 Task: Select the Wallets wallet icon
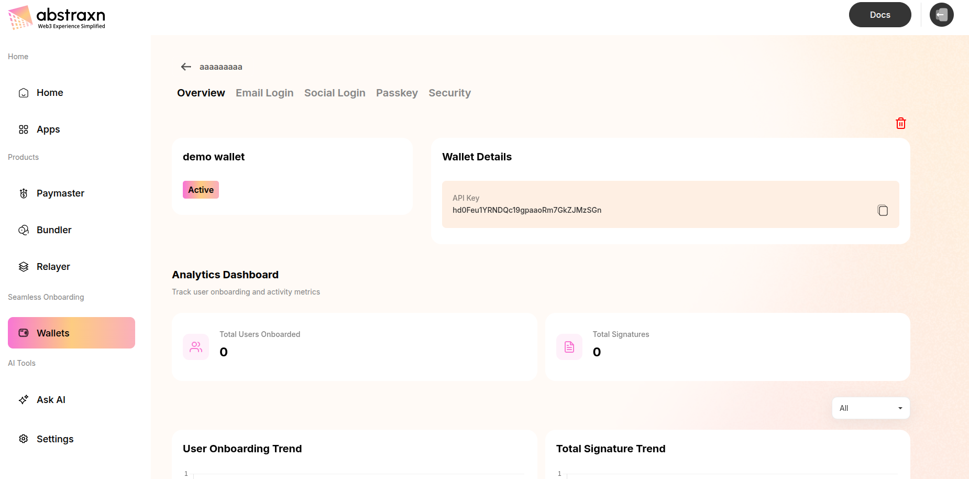pyautogui.click(x=23, y=332)
